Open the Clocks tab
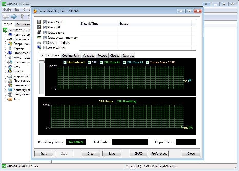The width and height of the screenshot is (239, 171). pos(115,56)
